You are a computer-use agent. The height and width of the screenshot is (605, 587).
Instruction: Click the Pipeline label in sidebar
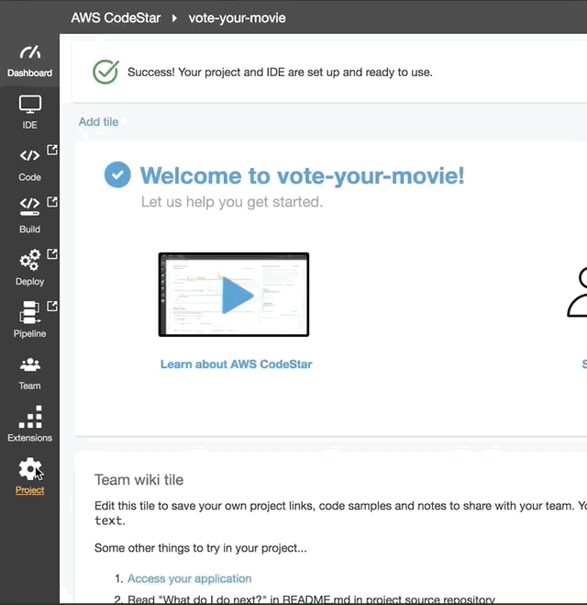(29, 334)
